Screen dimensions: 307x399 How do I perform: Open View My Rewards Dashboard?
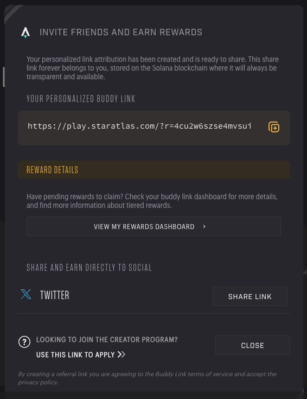[153, 226]
